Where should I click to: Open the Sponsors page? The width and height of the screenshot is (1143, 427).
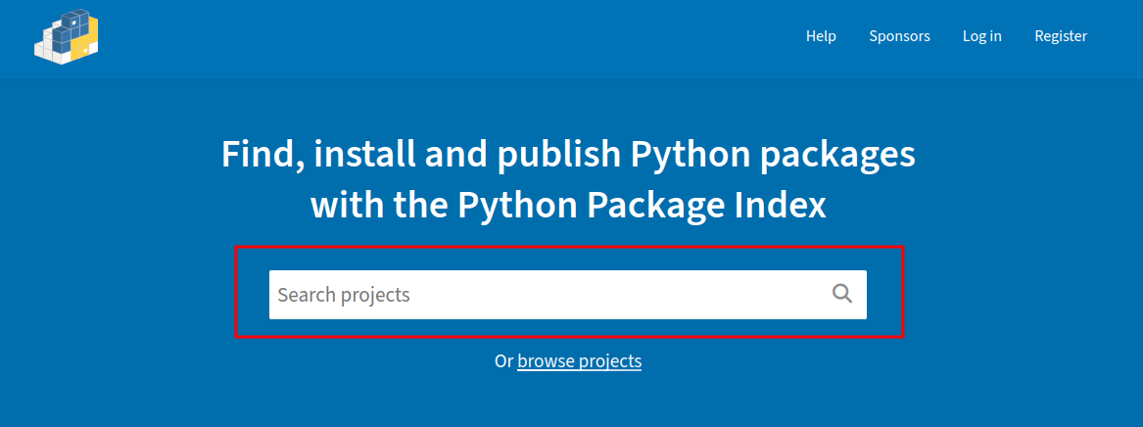[x=899, y=36]
